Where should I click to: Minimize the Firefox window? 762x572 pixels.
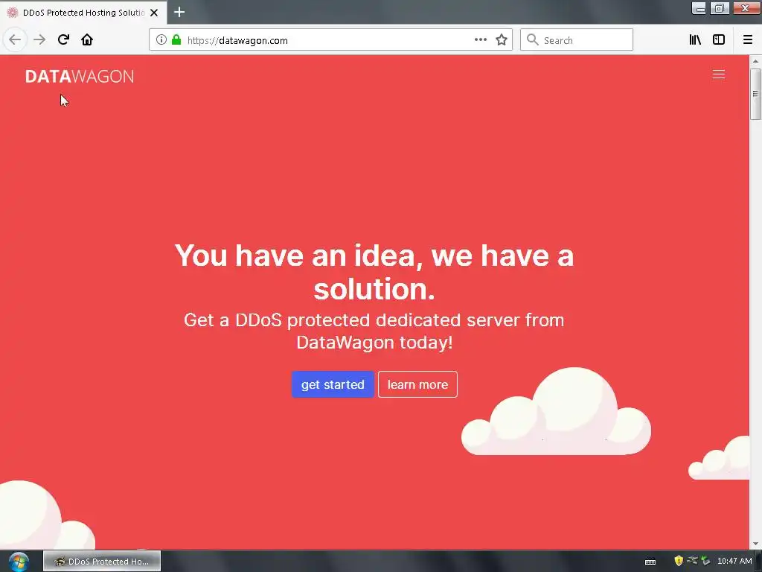699,8
